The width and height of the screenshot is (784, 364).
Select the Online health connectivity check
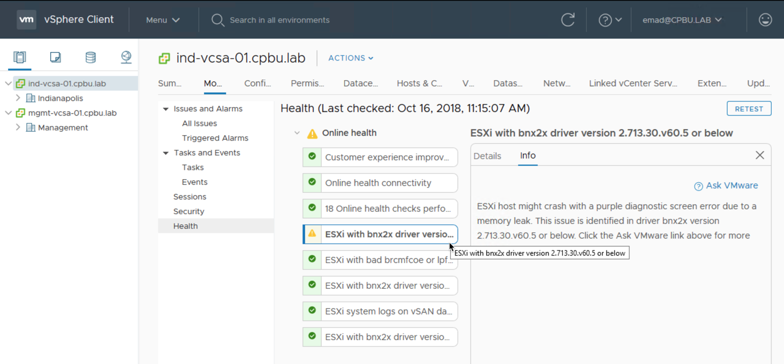pyautogui.click(x=380, y=182)
